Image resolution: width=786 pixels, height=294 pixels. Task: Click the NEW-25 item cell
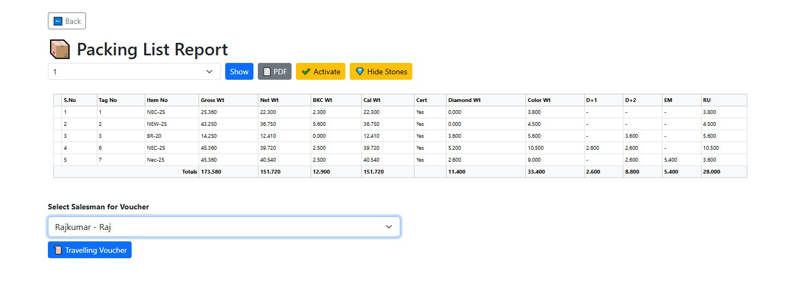[x=157, y=124]
